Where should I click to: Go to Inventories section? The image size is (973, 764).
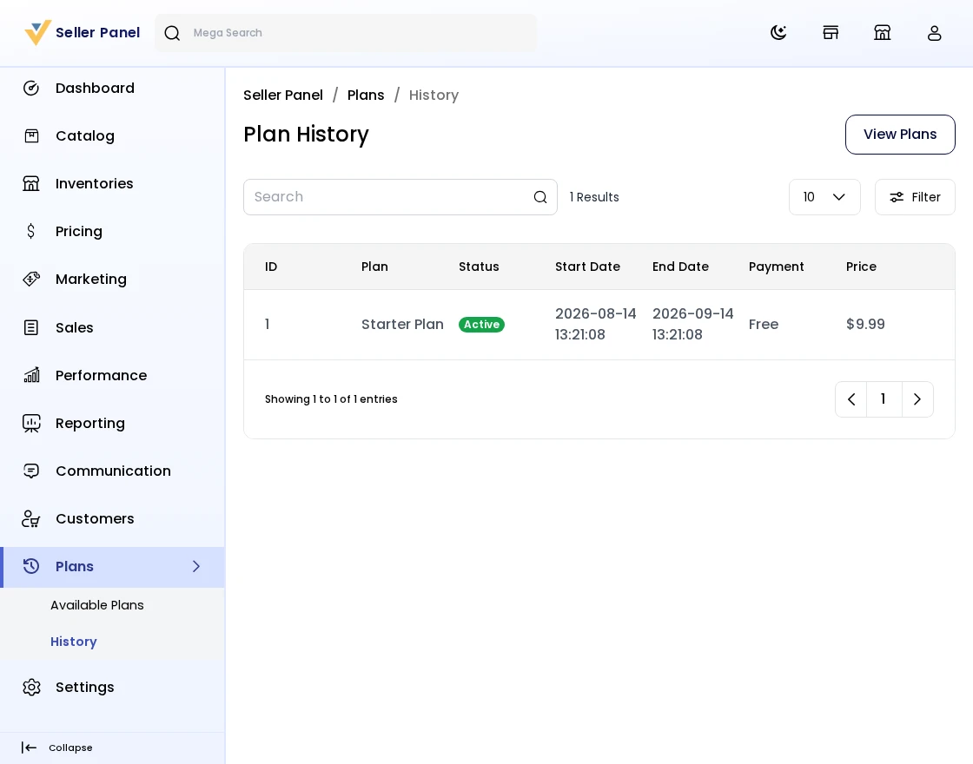112,183
